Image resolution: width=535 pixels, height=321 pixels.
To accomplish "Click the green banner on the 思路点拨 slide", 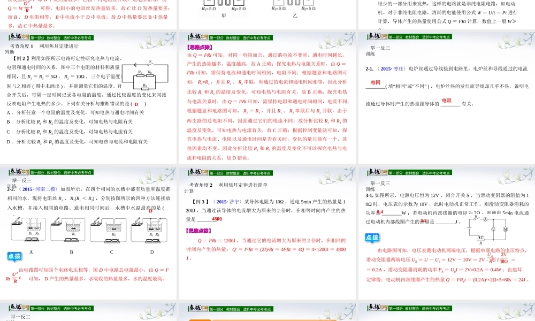I will [x=241, y=37].
